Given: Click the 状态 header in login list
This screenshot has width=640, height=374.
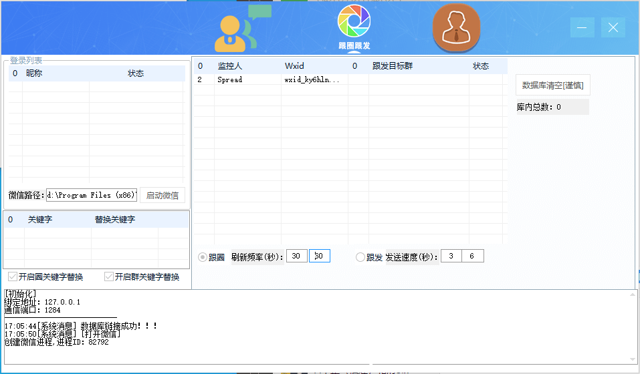Looking at the screenshot, I should coord(136,73).
